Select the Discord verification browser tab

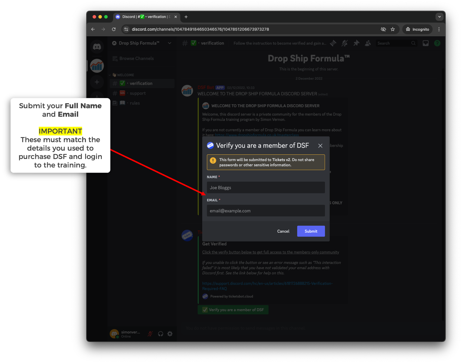[146, 17]
